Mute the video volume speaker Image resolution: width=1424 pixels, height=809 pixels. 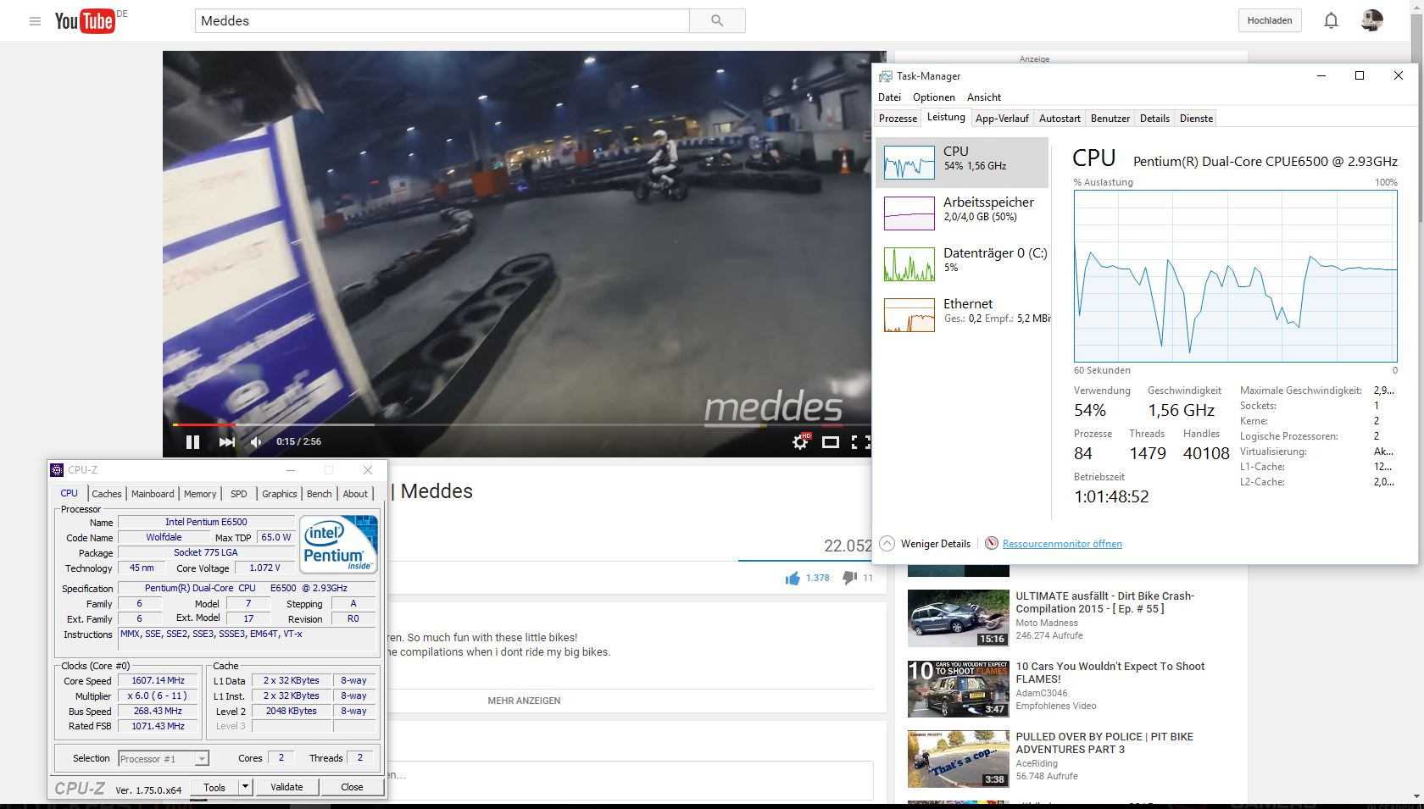[x=256, y=441]
